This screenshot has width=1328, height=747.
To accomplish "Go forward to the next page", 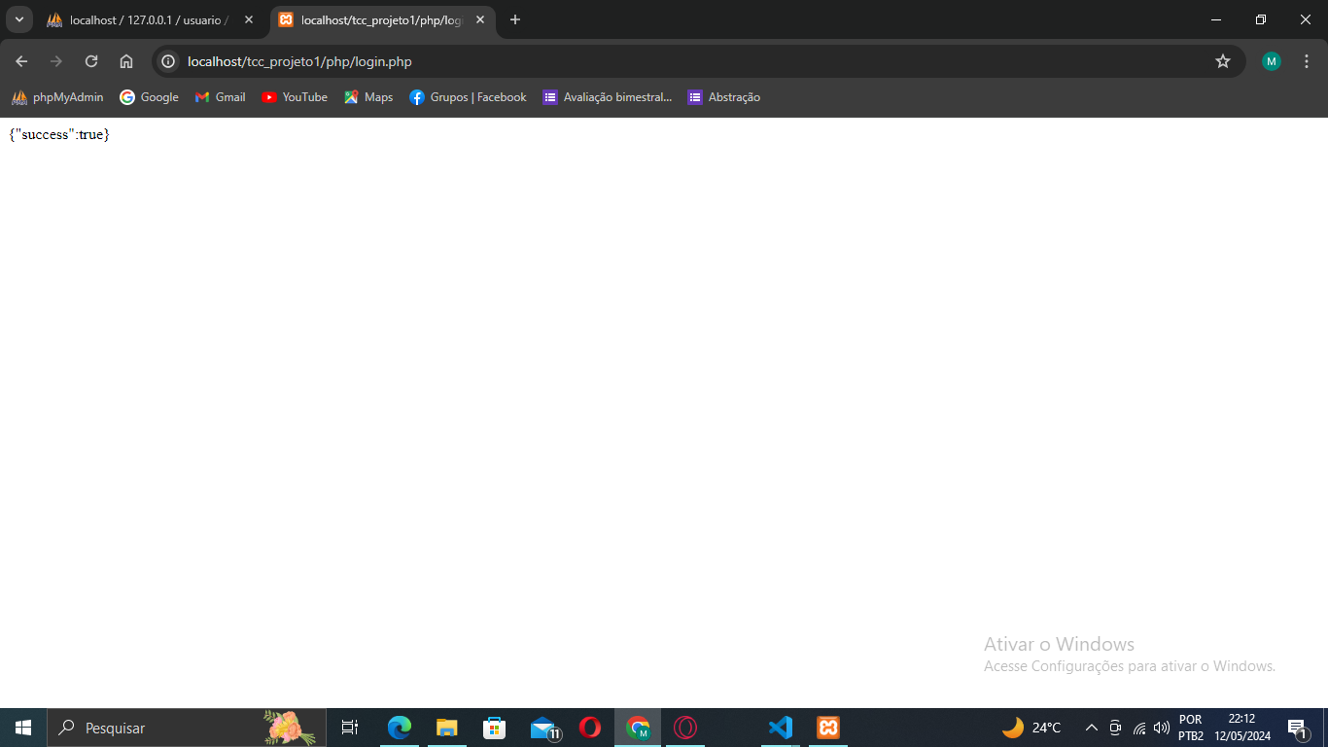I will point(56,61).
